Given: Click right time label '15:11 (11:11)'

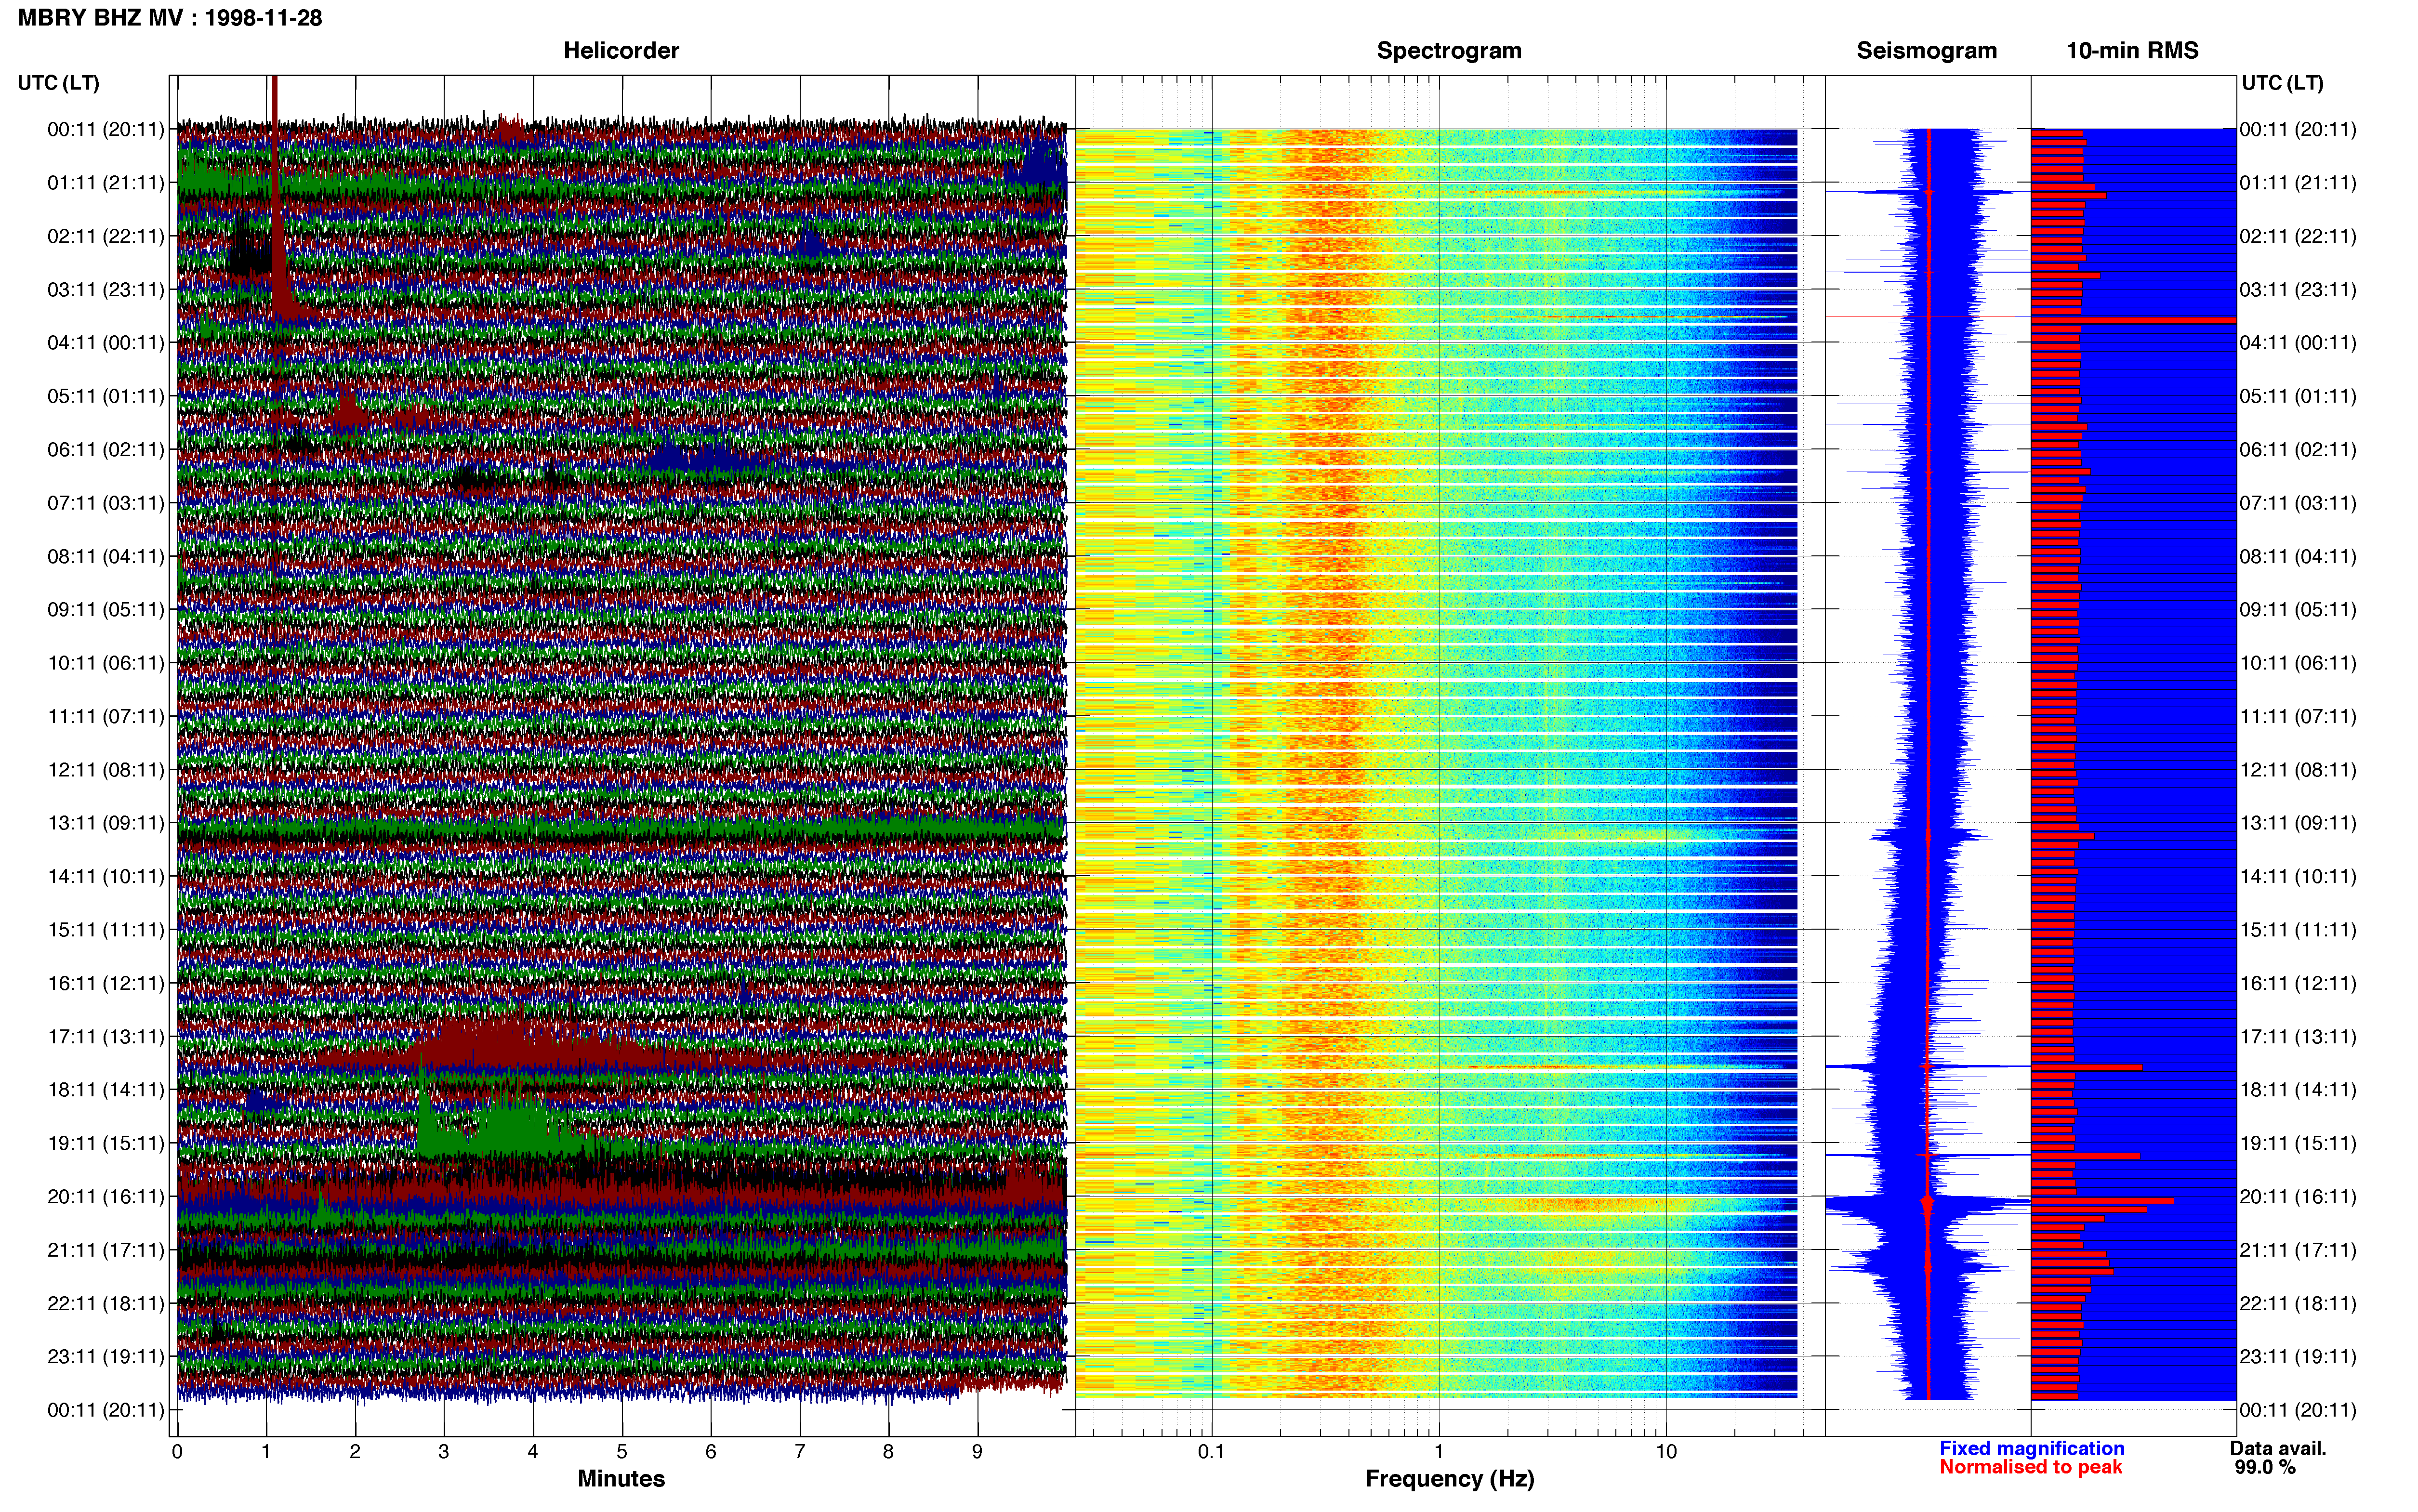Looking at the screenshot, I should coord(2298,930).
